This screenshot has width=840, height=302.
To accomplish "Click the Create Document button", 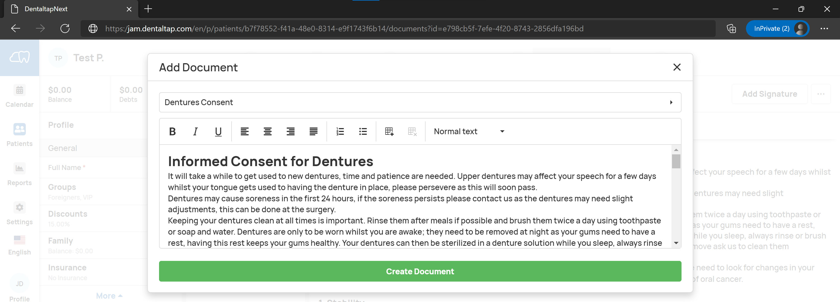I will coord(420,271).
